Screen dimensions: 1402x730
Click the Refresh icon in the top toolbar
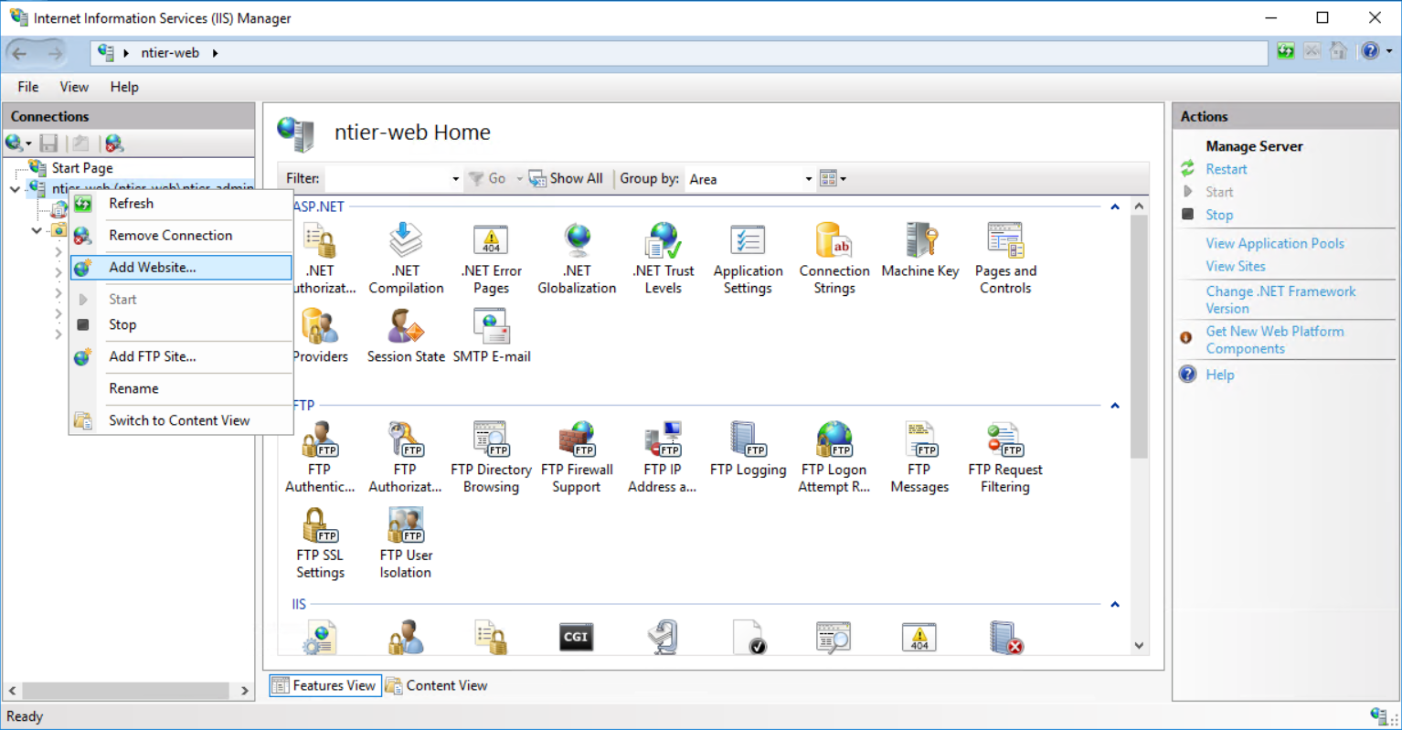tap(1285, 51)
